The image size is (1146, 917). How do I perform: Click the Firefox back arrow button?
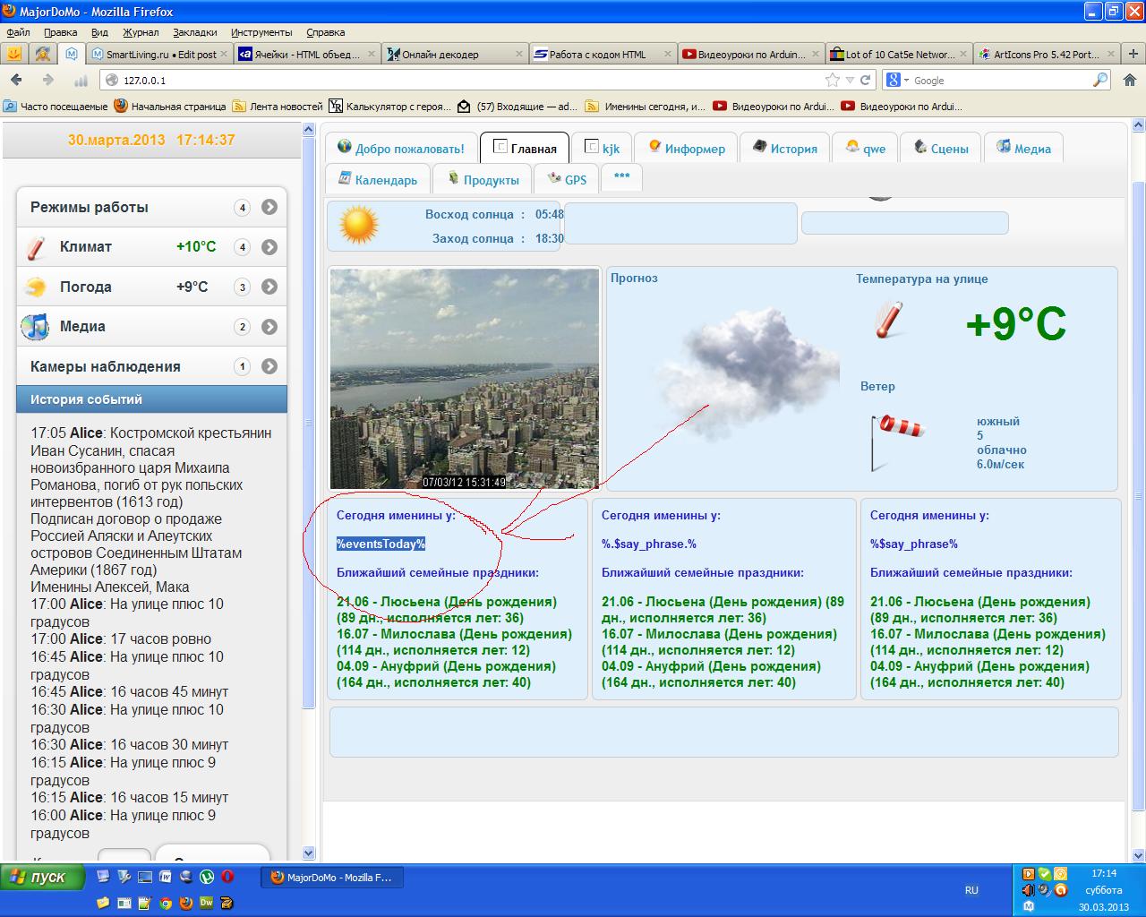tap(17, 81)
